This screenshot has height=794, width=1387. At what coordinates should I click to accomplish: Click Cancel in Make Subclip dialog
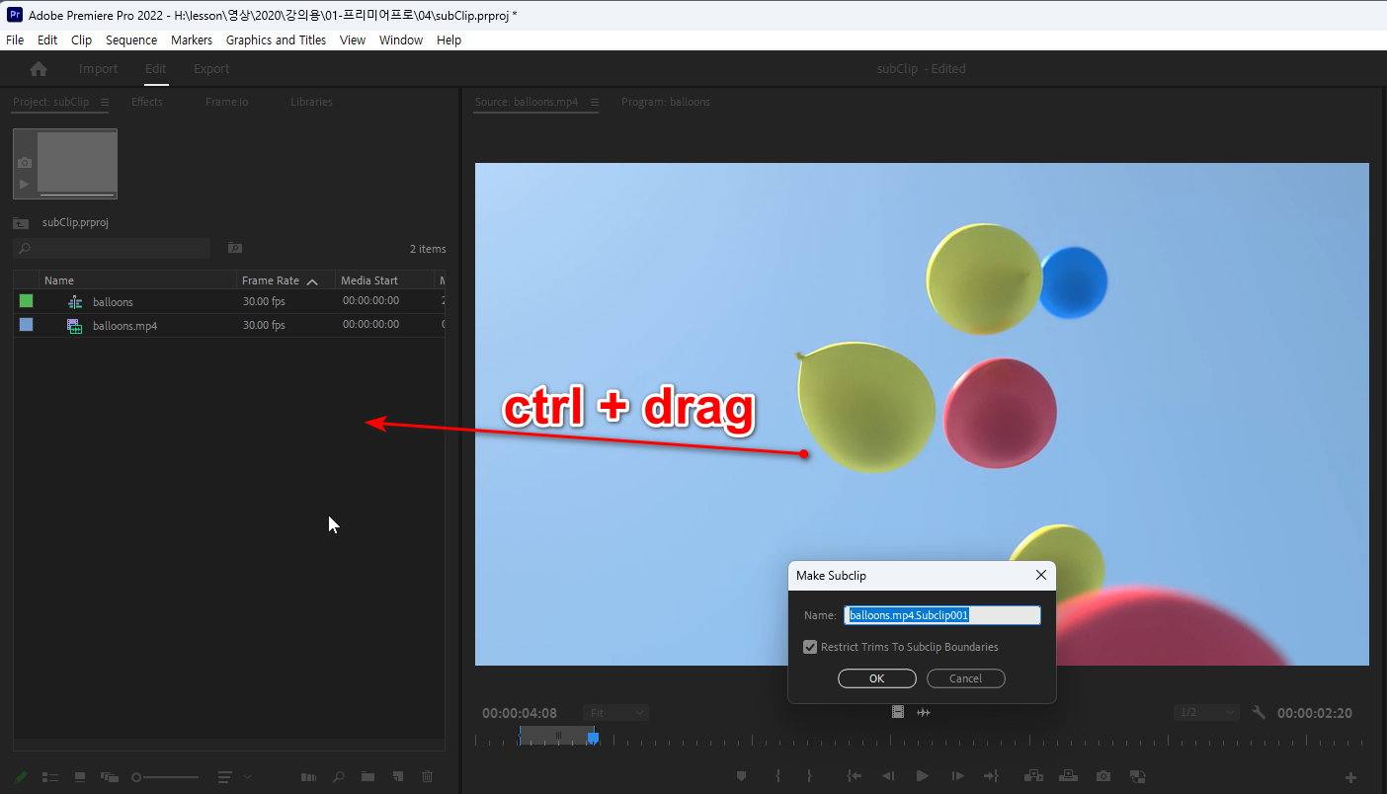click(x=965, y=678)
